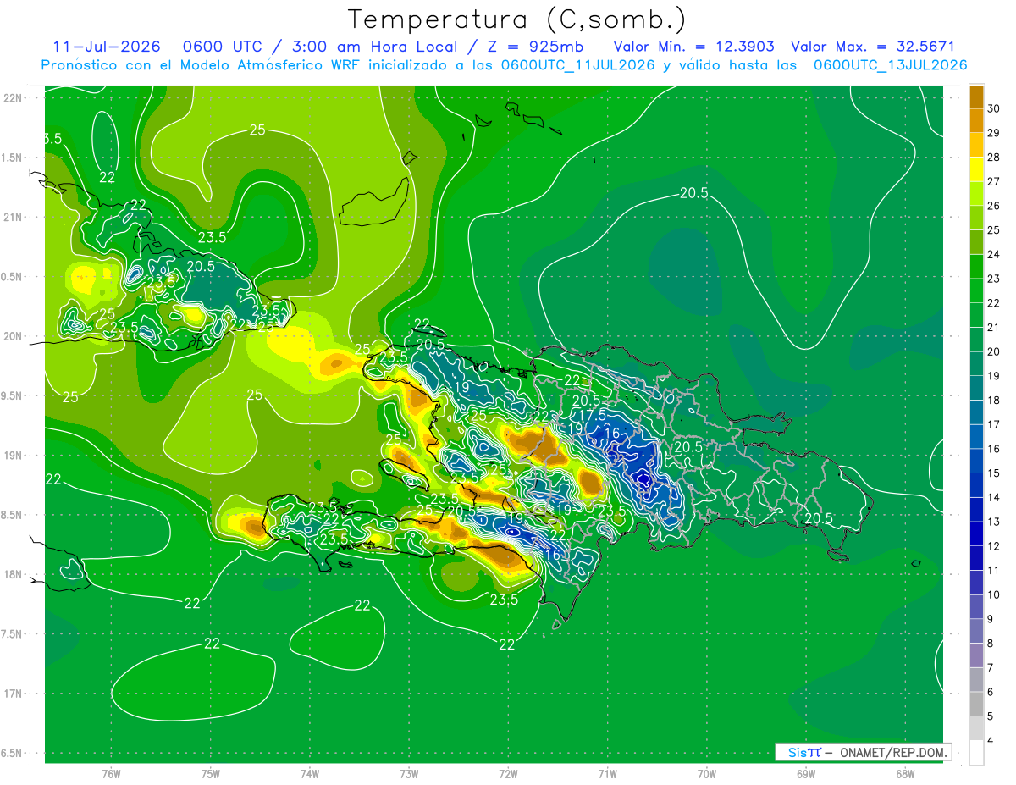
Task: Click the colorbar tick label 12
Action: pos(996,546)
